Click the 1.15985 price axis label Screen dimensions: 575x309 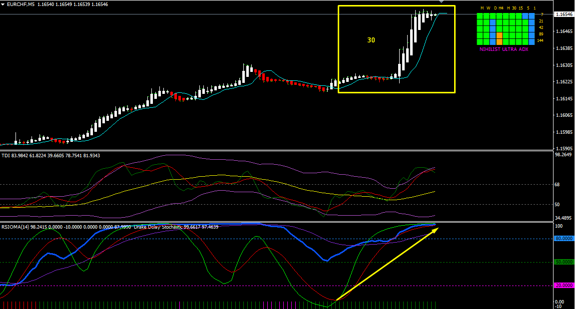[x=564, y=132]
